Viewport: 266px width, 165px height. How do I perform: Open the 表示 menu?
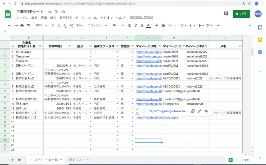tap(44, 18)
